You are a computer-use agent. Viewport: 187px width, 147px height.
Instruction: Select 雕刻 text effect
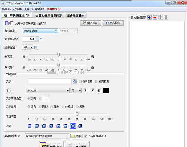[x=52, y=107]
